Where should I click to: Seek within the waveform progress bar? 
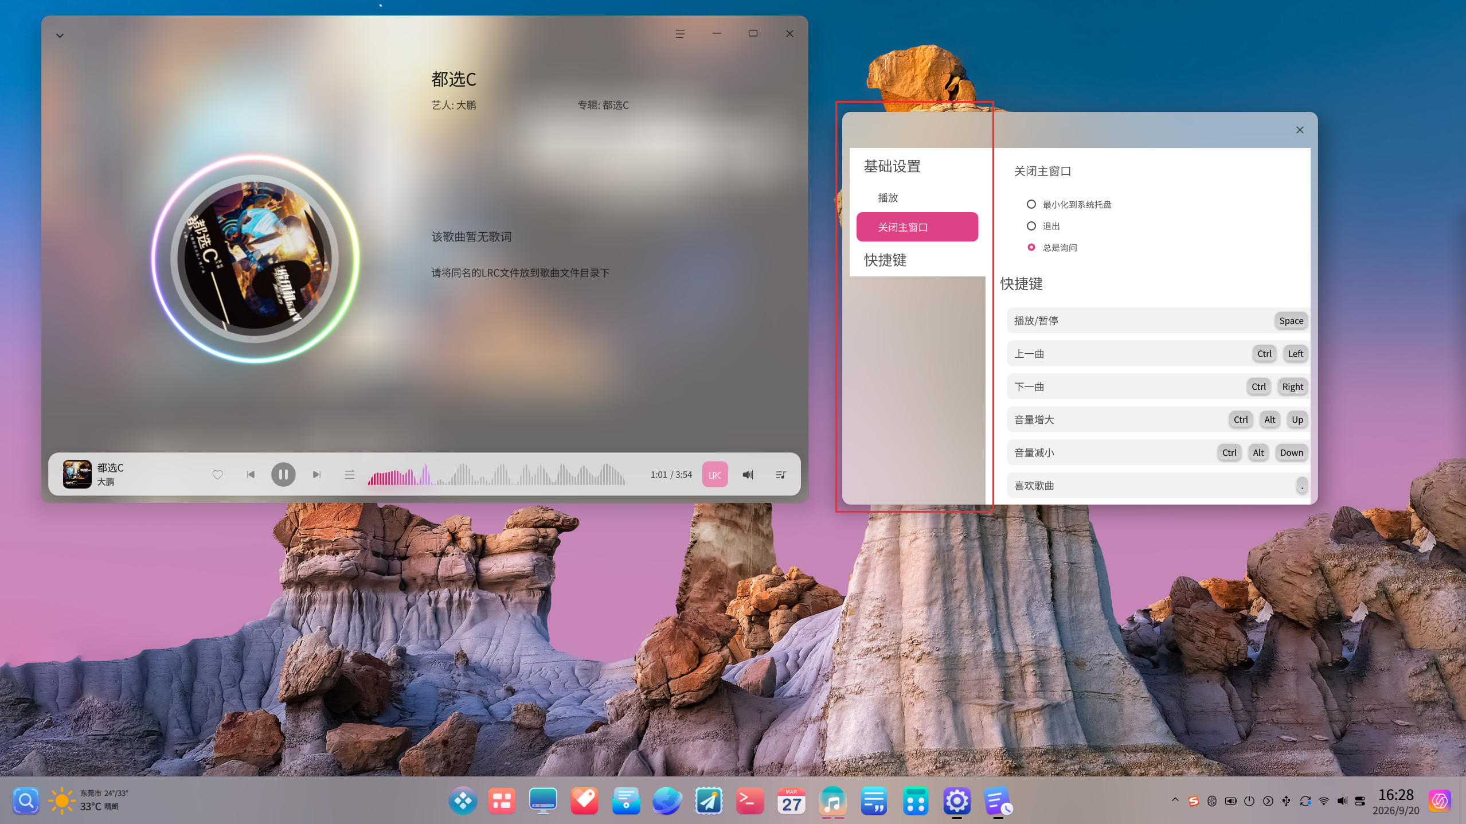497,475
